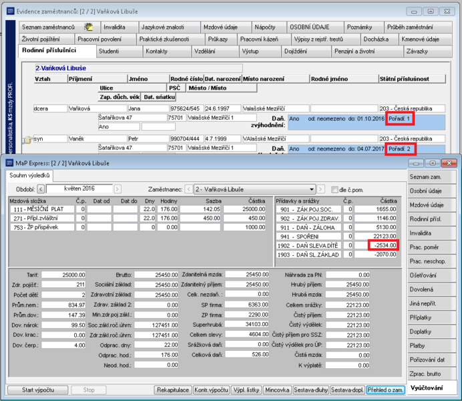
Task: Advance to next period with right arrow
Action: tap(118, 188)
